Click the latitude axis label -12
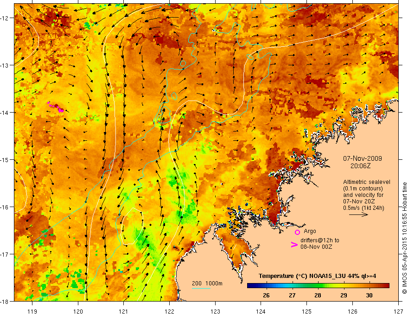 point(5,18)
